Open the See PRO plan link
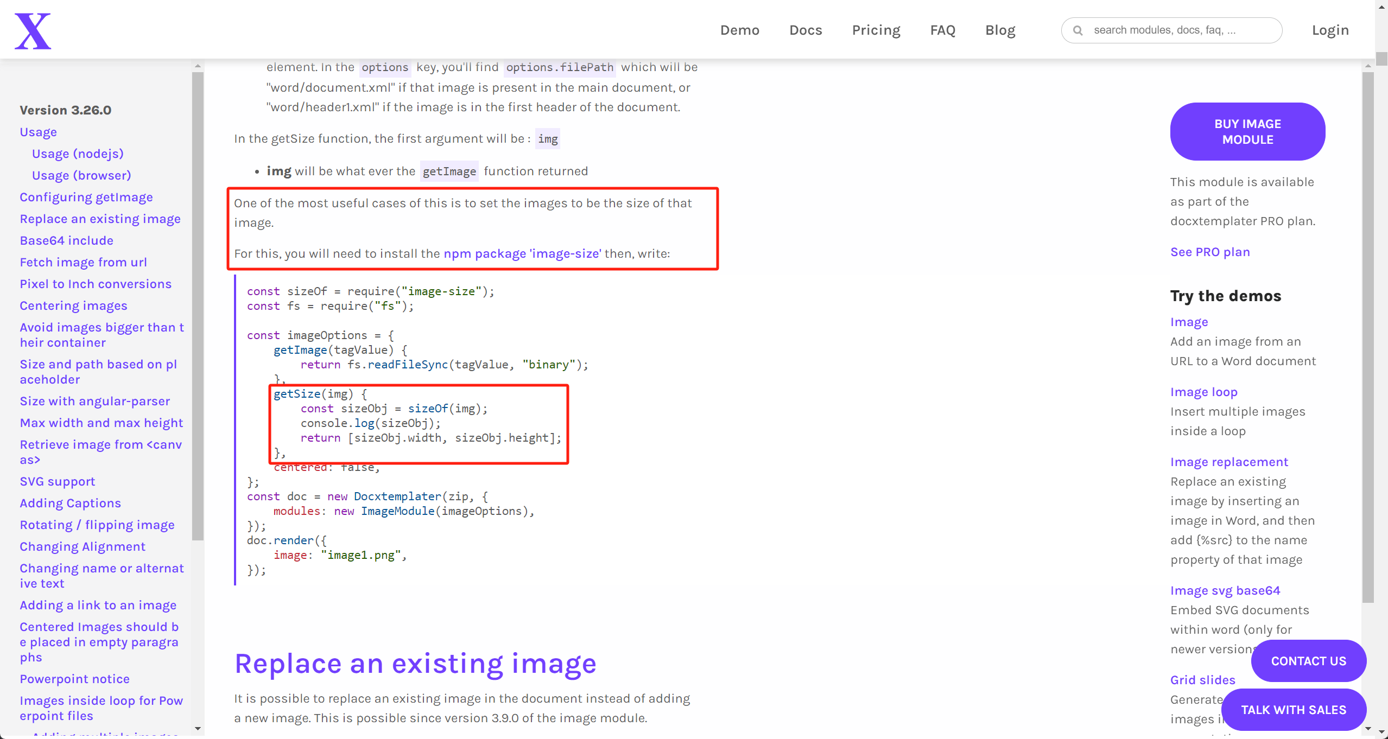Viewport: 1388px width, 739px height. click(1210, 252)
